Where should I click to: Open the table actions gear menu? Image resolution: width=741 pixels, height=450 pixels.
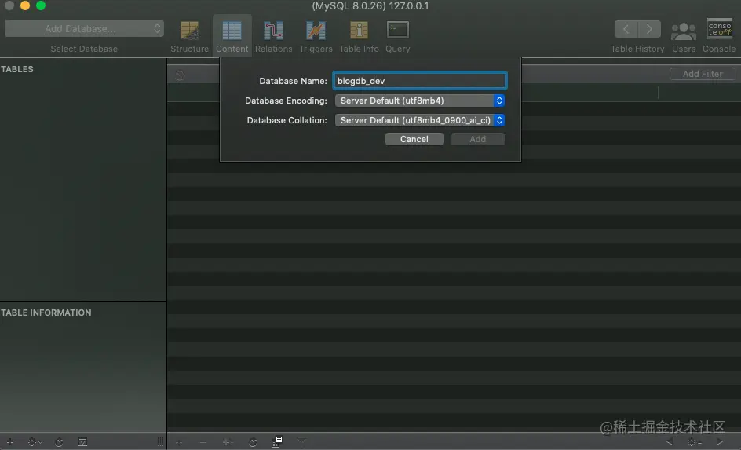click(x=35, y=442)
